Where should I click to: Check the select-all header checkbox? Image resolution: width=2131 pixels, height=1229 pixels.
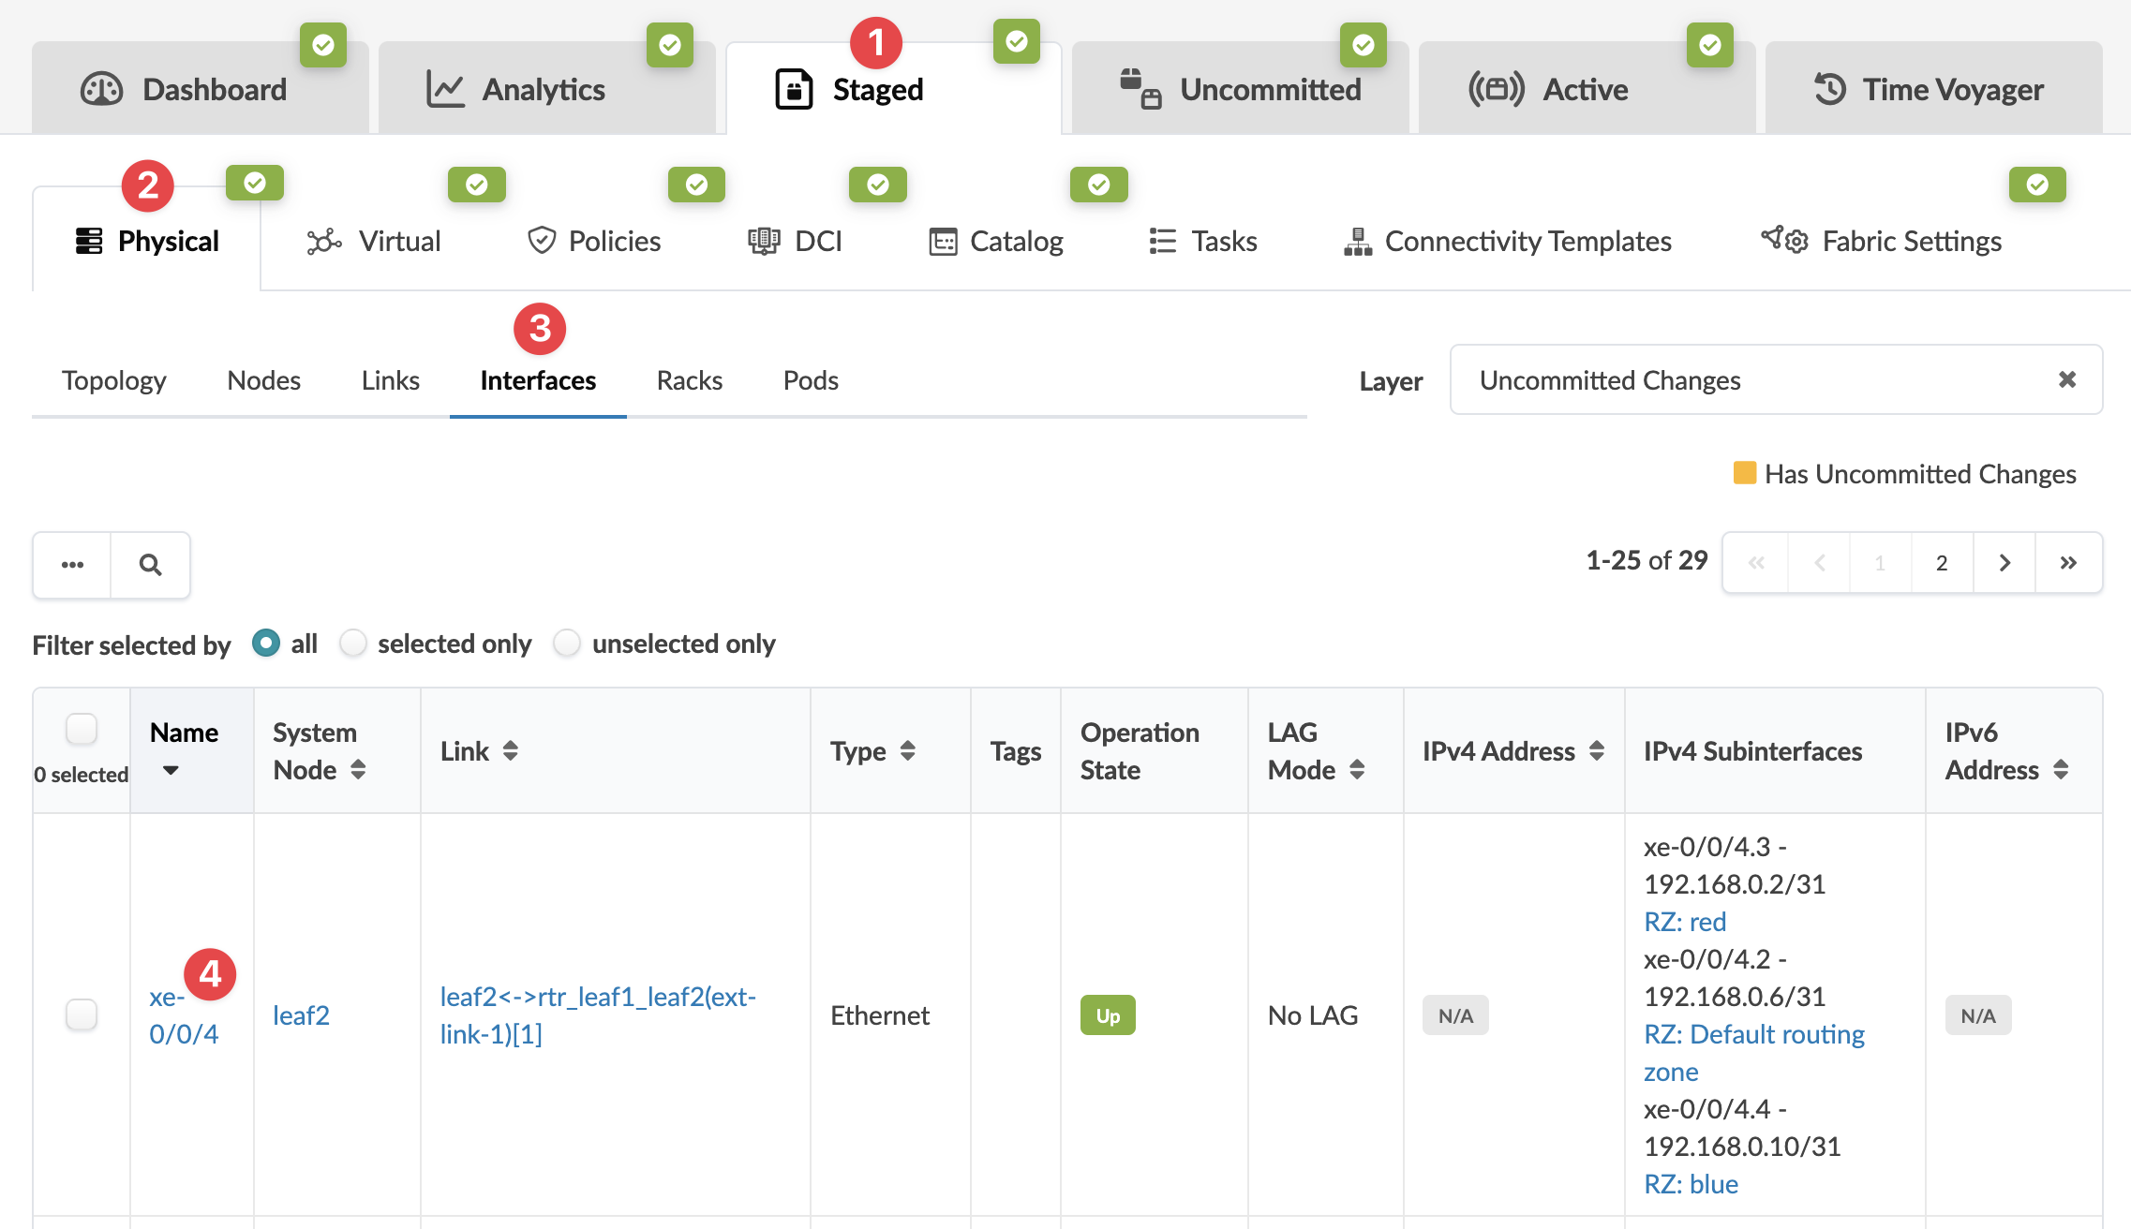click(82, 729)
